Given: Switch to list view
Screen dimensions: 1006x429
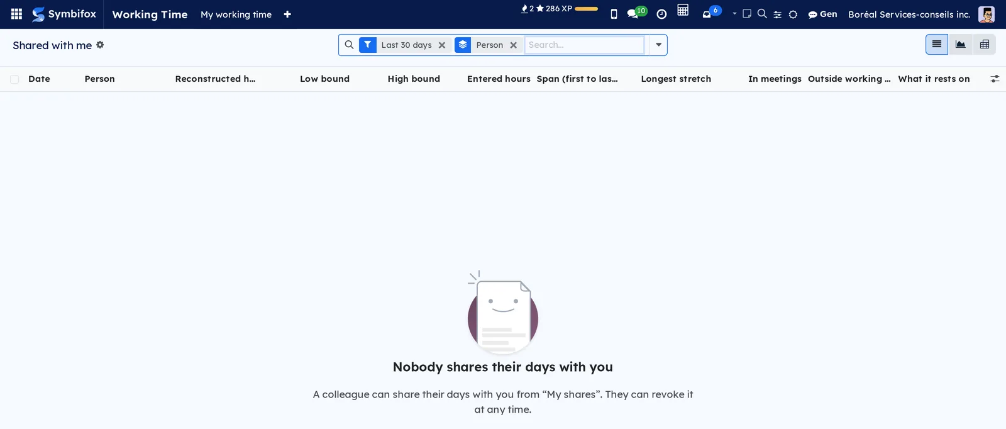Looking at the screenshot, I should 937,44.
